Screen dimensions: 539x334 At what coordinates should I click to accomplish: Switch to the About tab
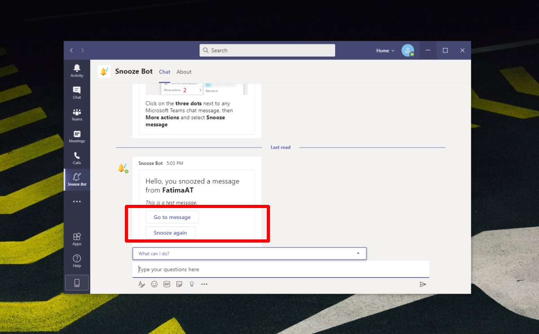(x=184, y=72)
